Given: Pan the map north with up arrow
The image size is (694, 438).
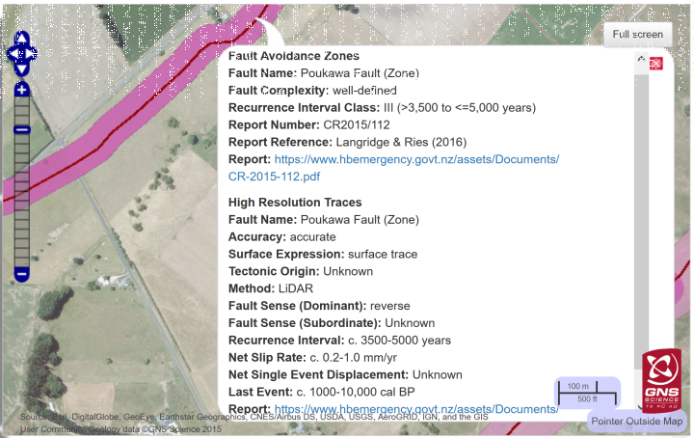Looking at the screenshot, I should point(21,36).
